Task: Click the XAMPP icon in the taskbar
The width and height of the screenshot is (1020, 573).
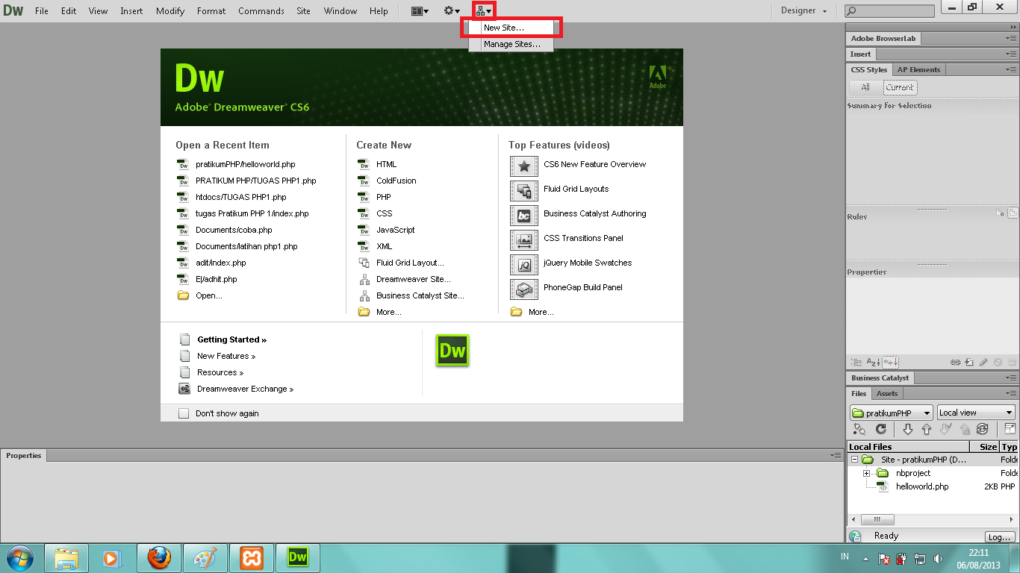Action: (252, 557)
